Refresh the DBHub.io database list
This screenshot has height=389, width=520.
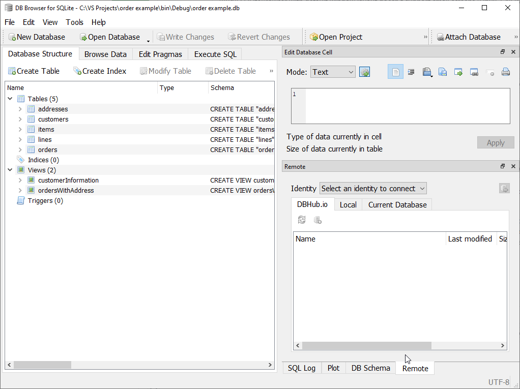click(x=301, y=219)
